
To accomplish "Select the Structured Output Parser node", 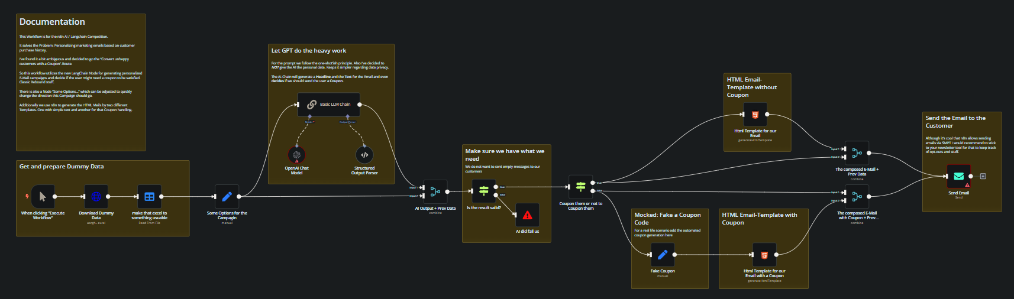I will [x=364, y=155].
